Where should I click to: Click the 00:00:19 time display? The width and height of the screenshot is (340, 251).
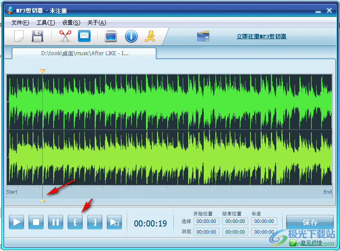click(150, 223)
